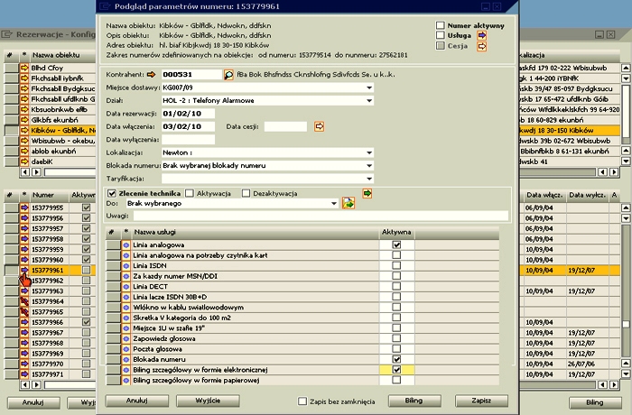Open the Do dropdown showing Brak wybranego
Screen dimensions: 632x415
pos(334,204)
